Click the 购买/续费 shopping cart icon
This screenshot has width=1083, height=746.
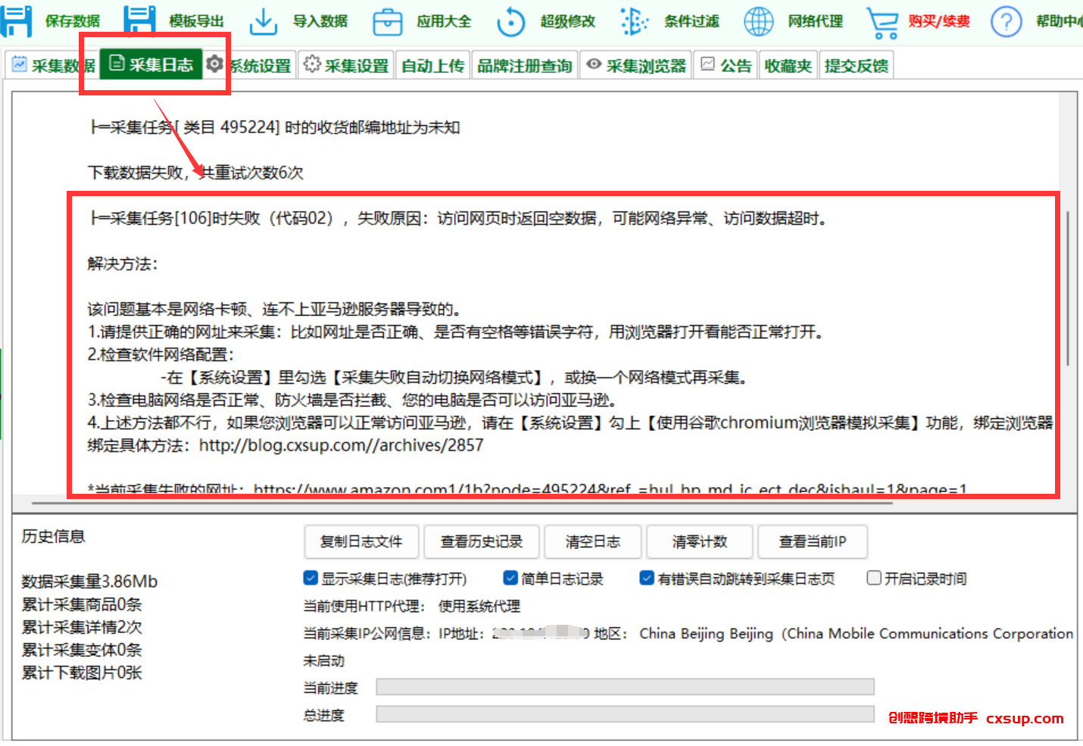point(882,23)
